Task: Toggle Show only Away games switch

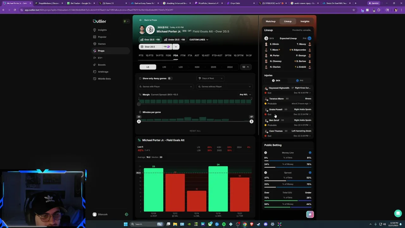Action: click(170, 78)
